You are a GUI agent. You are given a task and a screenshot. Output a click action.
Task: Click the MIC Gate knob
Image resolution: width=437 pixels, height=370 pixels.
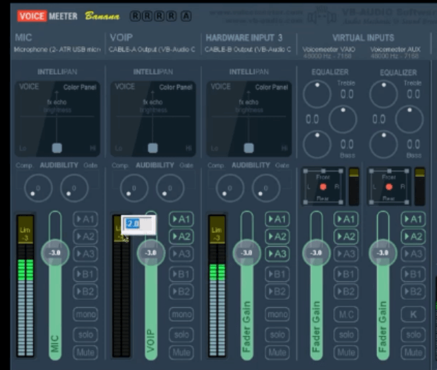74,188
